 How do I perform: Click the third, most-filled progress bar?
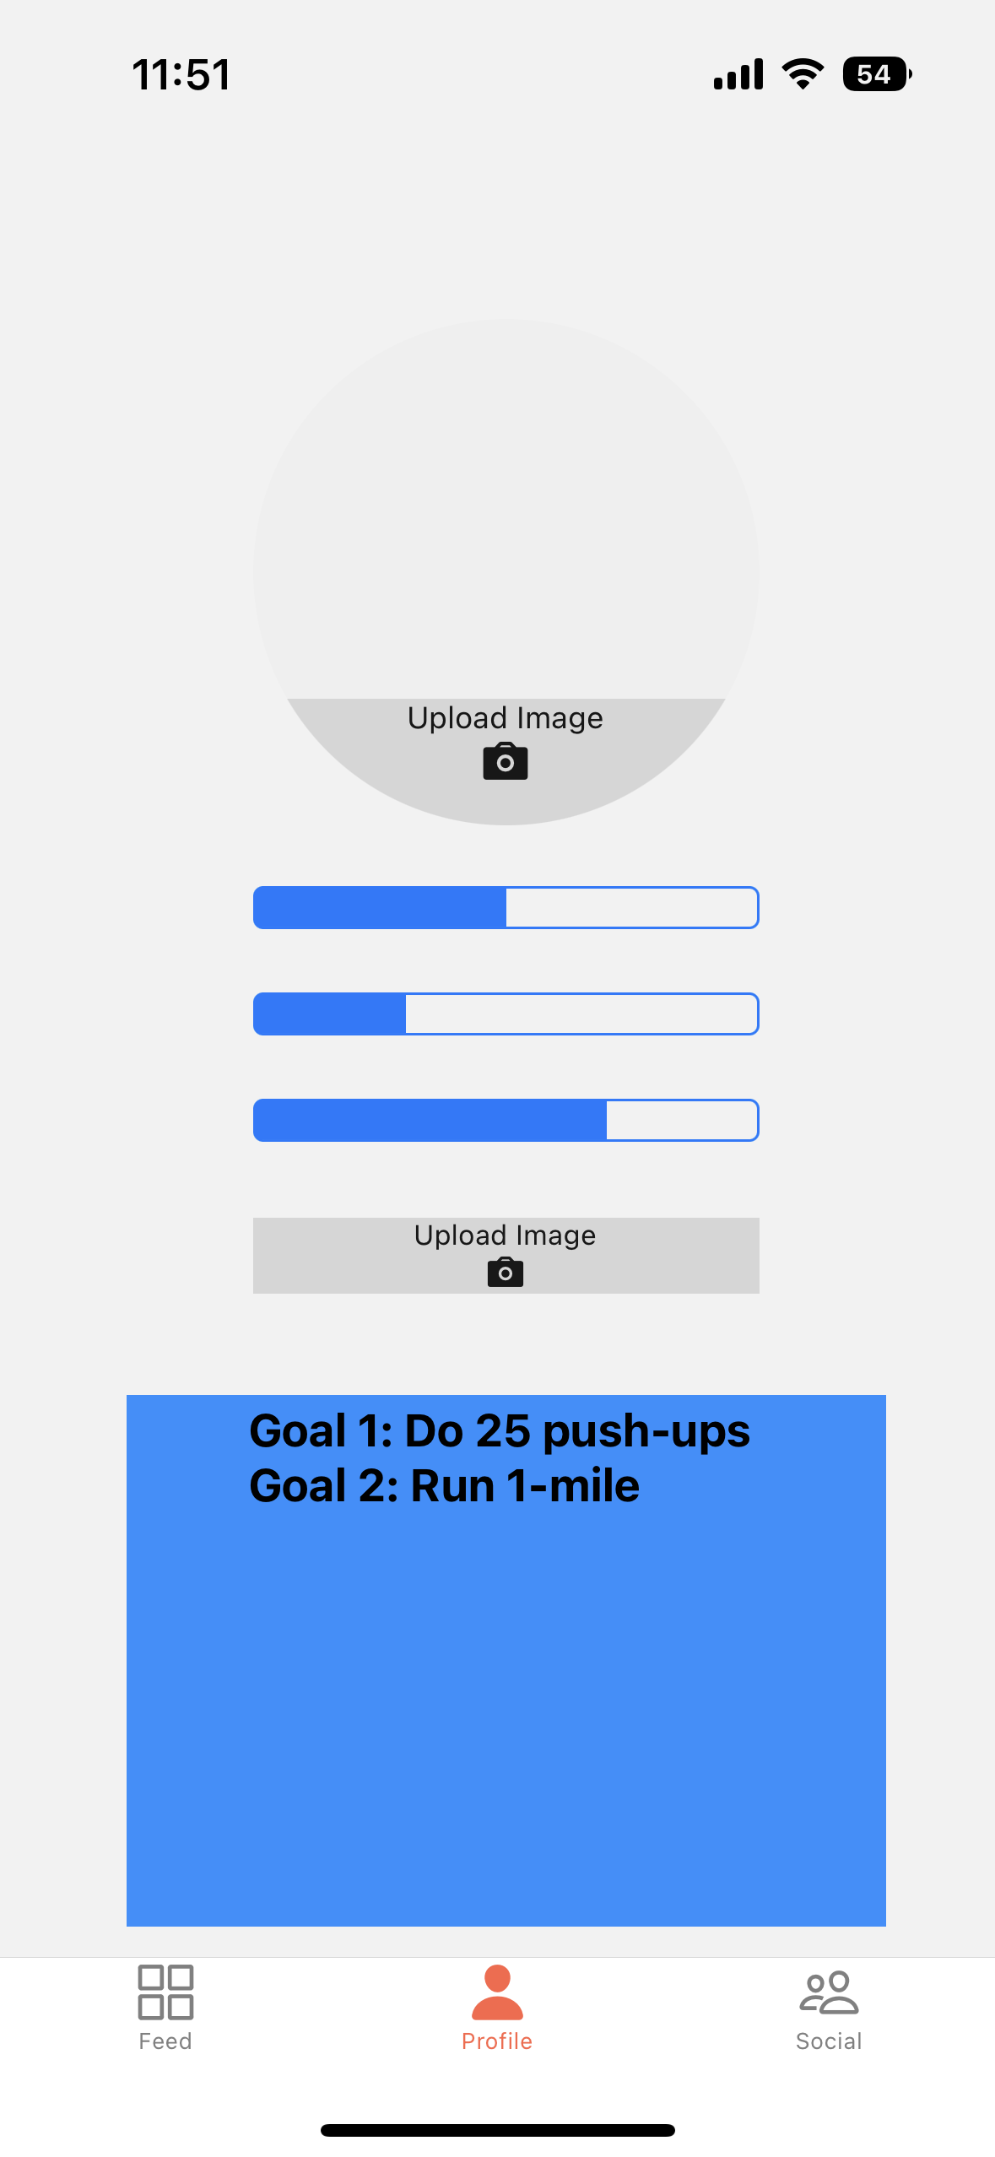pyautogui.click(x=506, y=1121)
